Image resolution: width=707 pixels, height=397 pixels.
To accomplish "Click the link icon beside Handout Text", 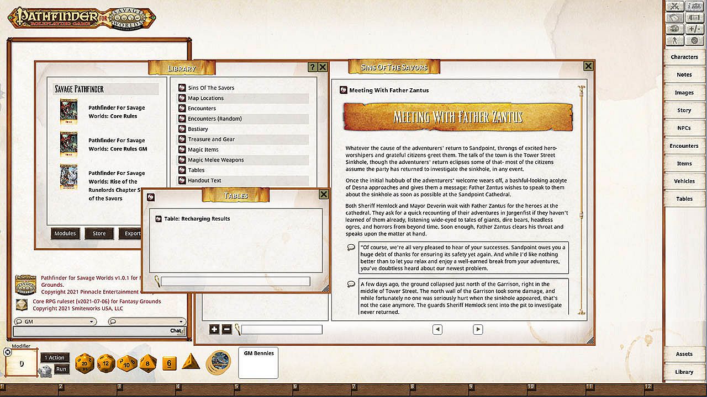I will tap(182, 180).
